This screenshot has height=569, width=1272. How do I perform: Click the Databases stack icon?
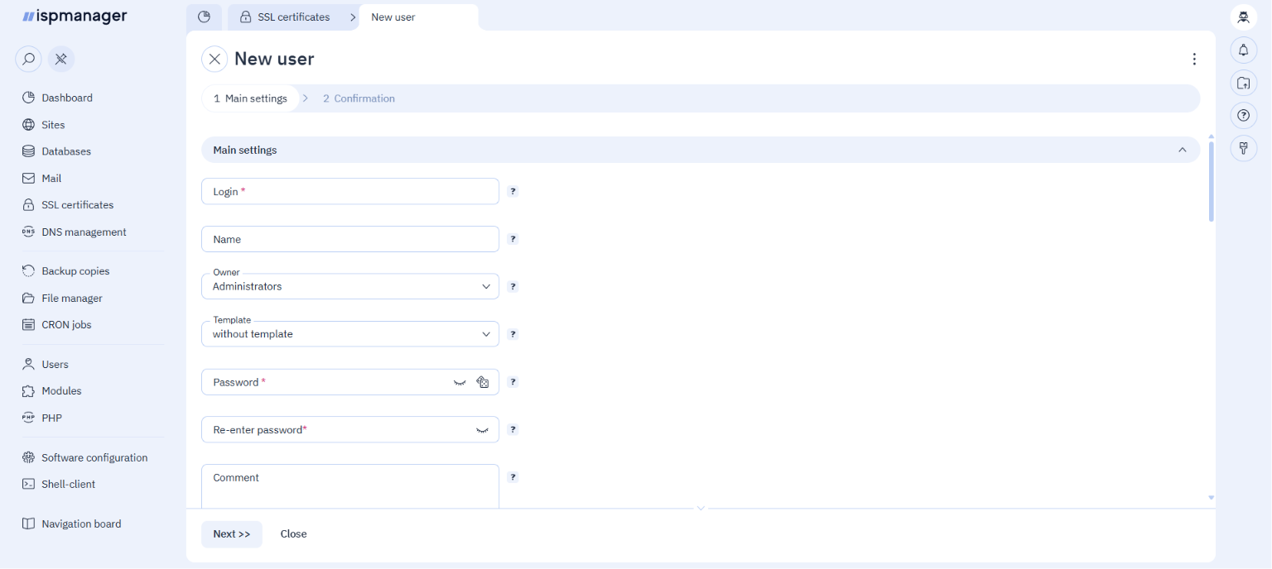(29, 151)
